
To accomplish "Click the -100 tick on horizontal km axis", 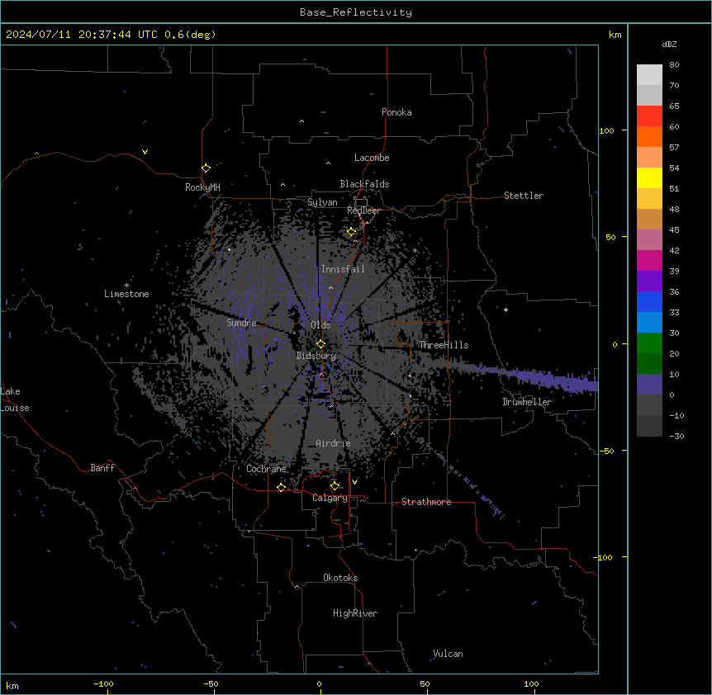I will (103, 683).
